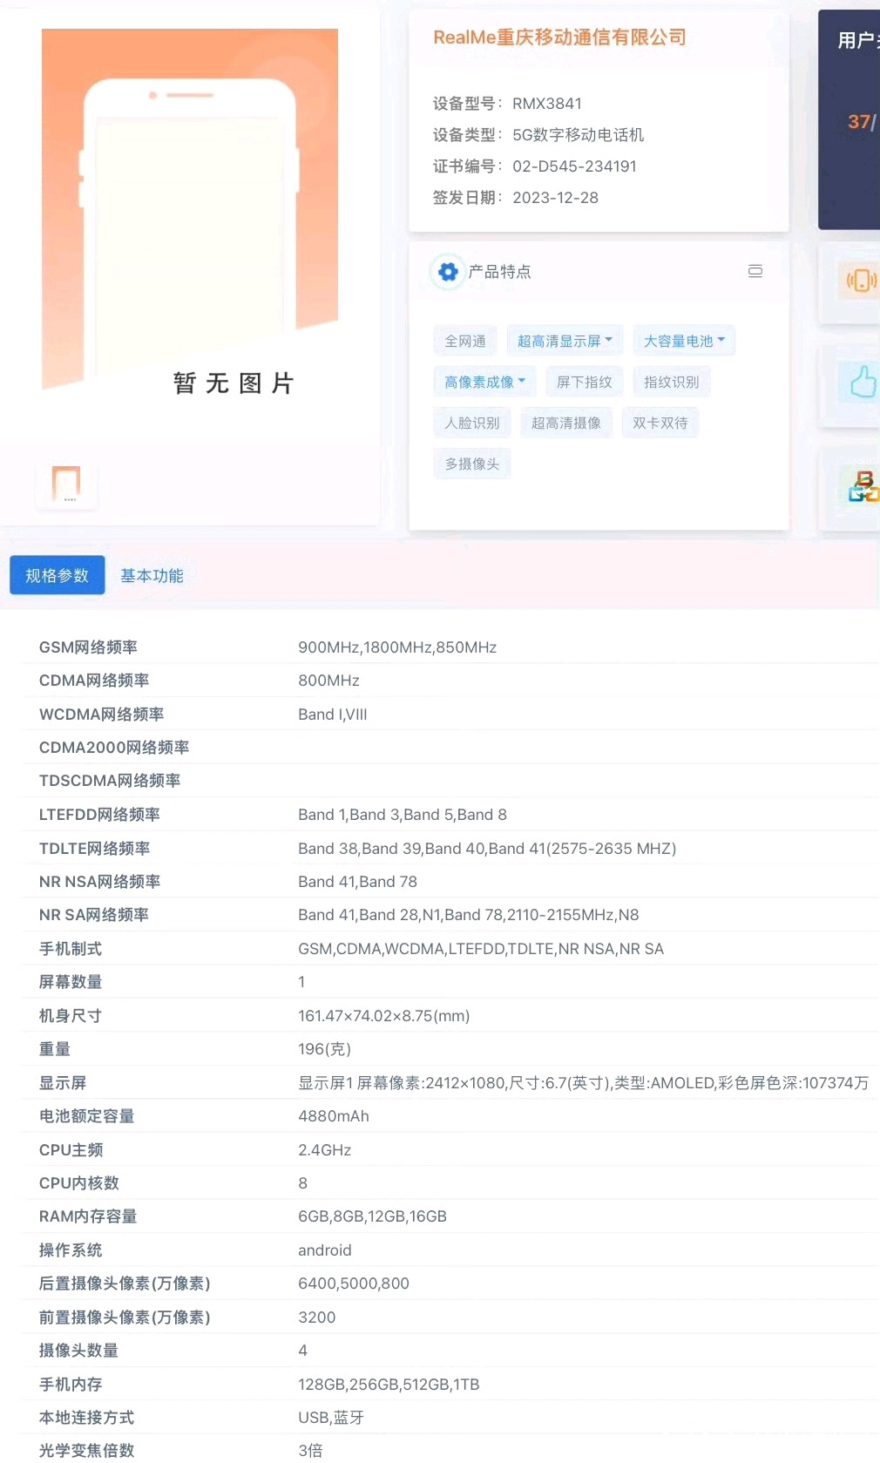The image size is (880, 1463).
Task: Click the TDSCDMA网络频率 row label
Action: [x=110, y=781]
